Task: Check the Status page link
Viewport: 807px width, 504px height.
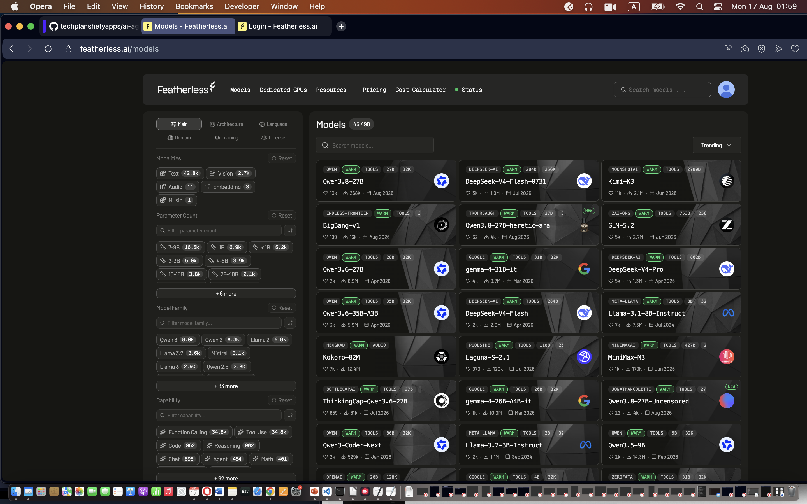Action: (x=468, y=90)
